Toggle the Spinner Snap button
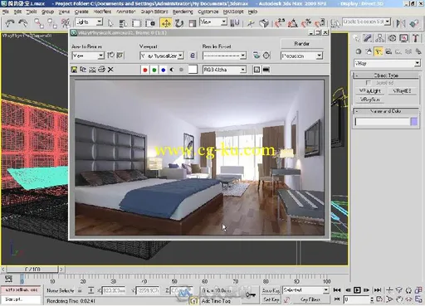Screen dimensions: 425x306 pos(320,23)
